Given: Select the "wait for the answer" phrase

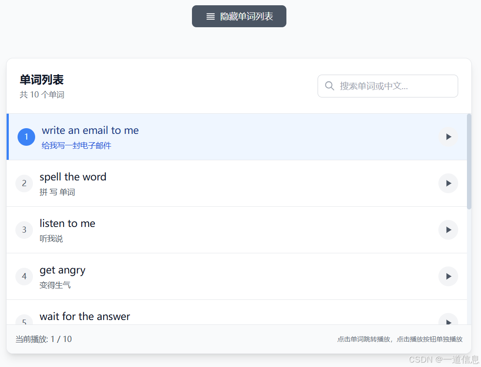Looking at the screenshot, I should coord(85,317).
